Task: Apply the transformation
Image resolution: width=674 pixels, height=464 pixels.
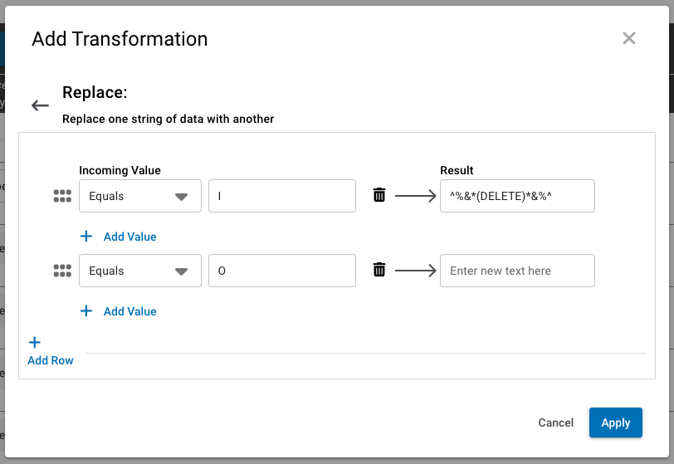Action: [616, 422]
